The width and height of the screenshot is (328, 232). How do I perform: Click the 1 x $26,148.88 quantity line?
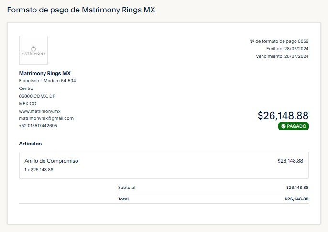(39, 170)
